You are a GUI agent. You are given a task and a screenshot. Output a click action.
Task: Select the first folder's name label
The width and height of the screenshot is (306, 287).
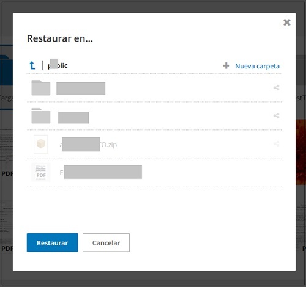coord(81,89)
